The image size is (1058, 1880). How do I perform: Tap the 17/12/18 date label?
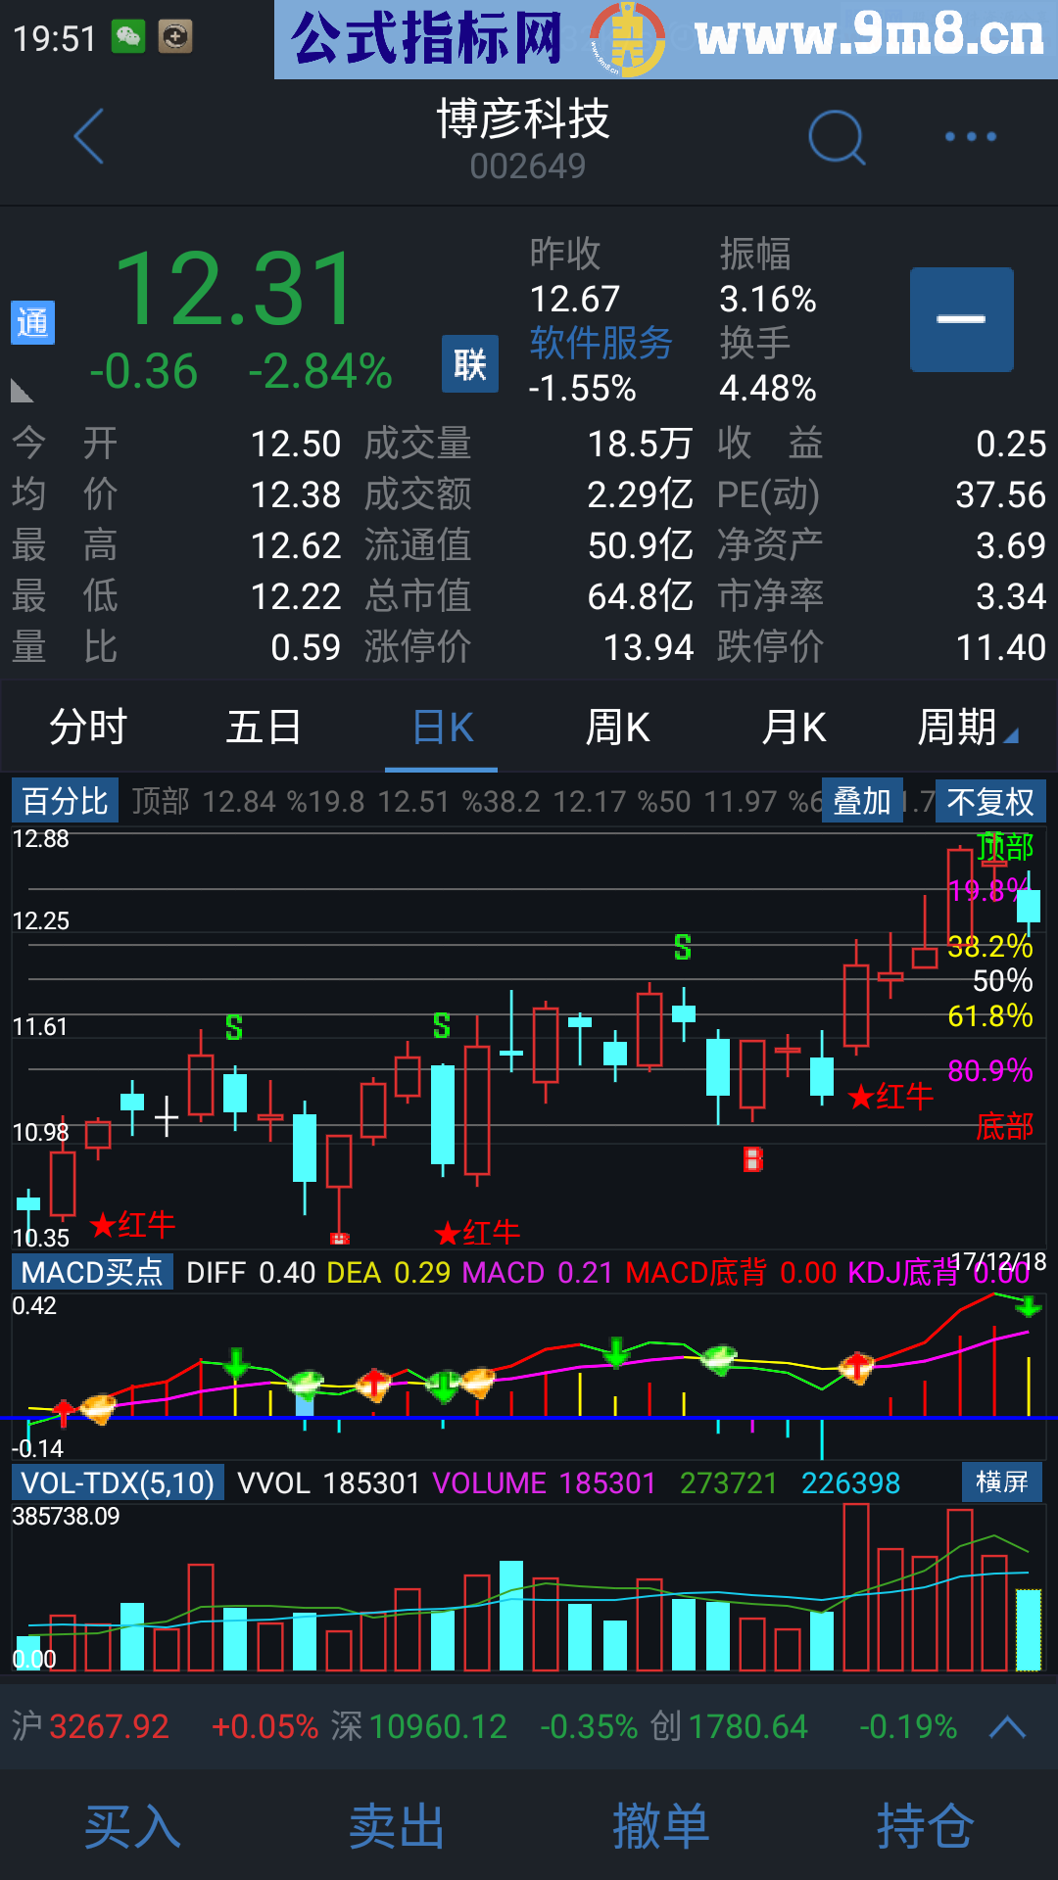pyautogui.click(x=998, y=1261)
